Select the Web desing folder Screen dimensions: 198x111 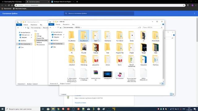(x=84, y=60)
